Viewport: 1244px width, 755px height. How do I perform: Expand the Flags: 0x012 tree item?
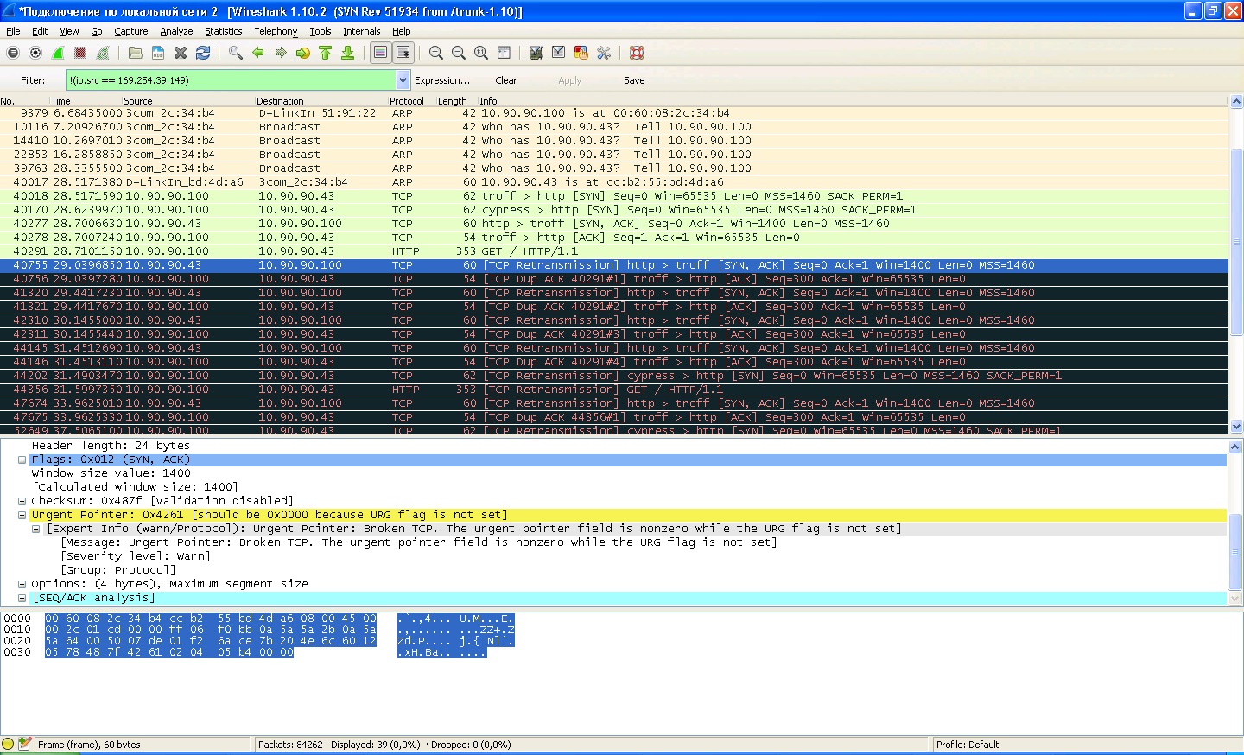[22, 460]
